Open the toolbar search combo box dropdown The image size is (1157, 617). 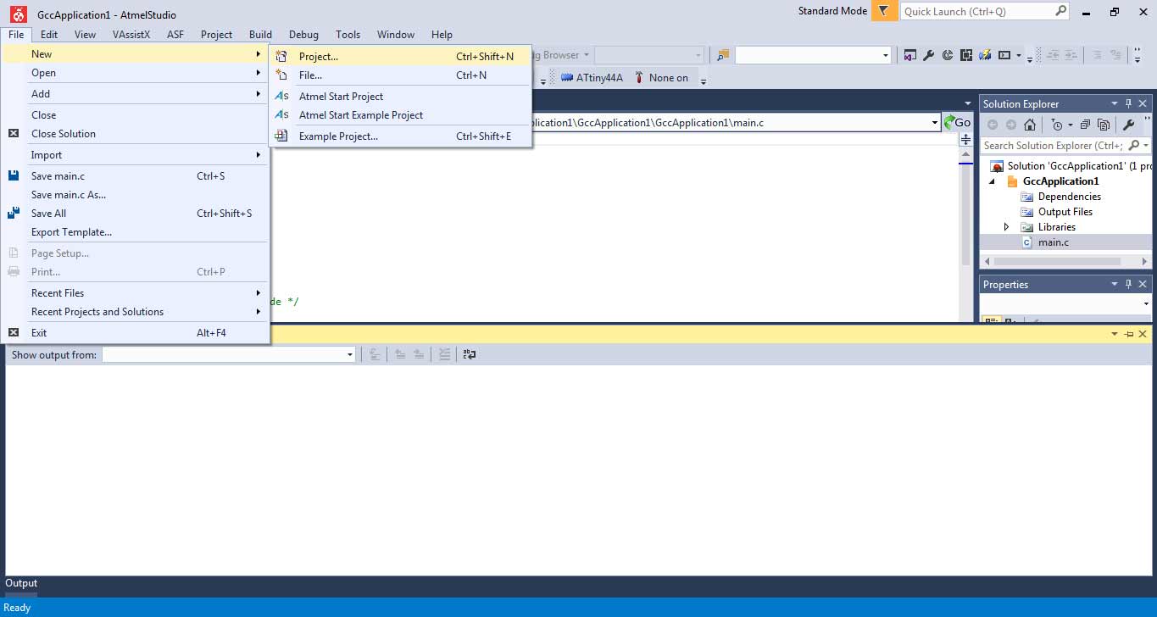click(x=886, y=55)
